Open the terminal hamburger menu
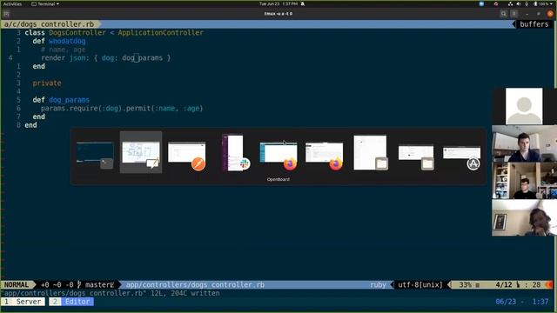The height and width of the screenshot is (313, 557). pos(514,14)
